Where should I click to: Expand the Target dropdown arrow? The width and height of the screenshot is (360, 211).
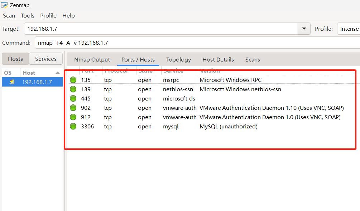click(304, 29)
